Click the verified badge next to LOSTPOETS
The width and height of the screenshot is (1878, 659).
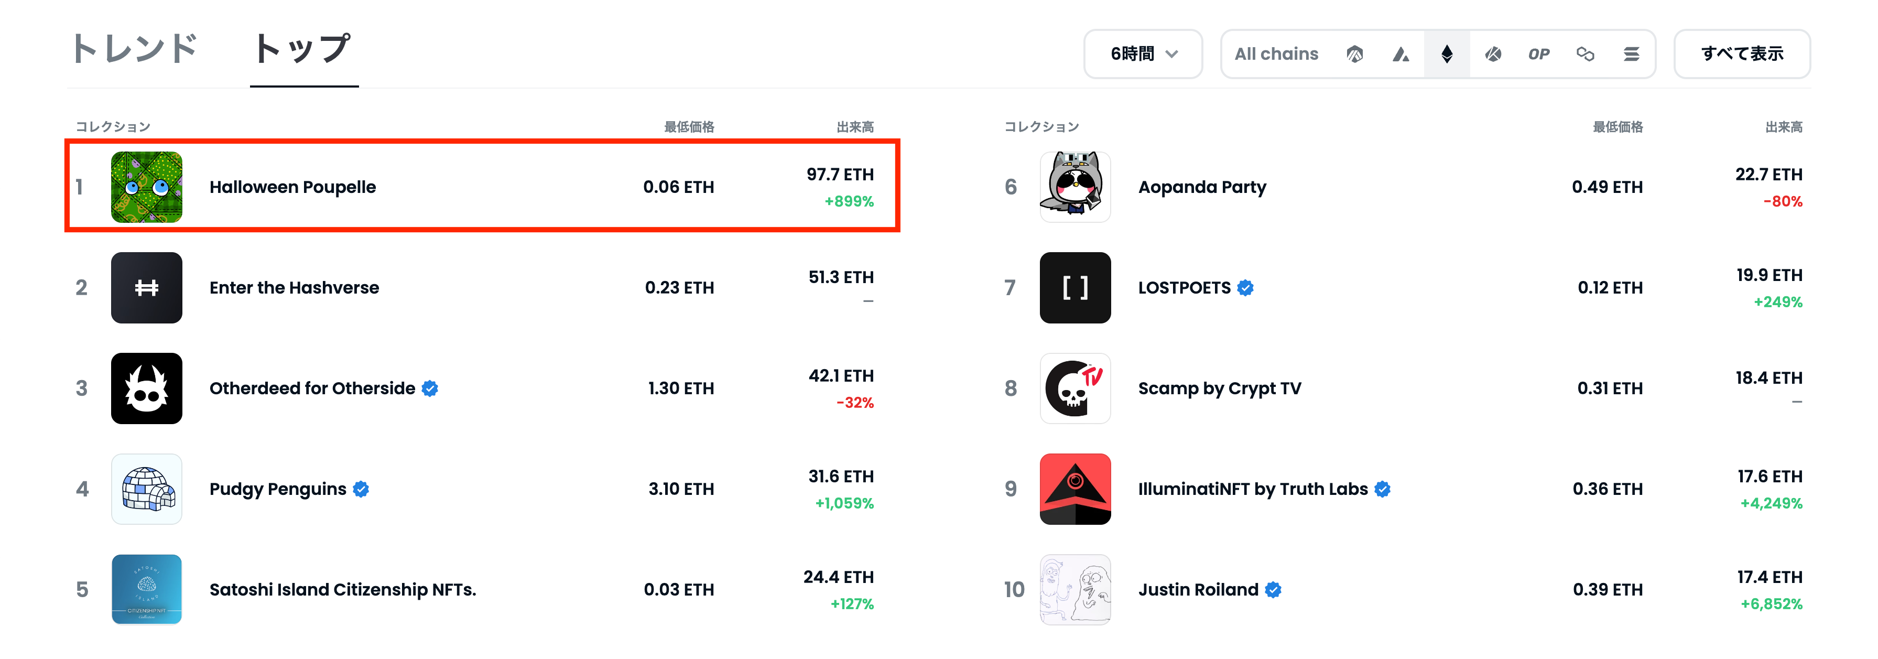1245,287
